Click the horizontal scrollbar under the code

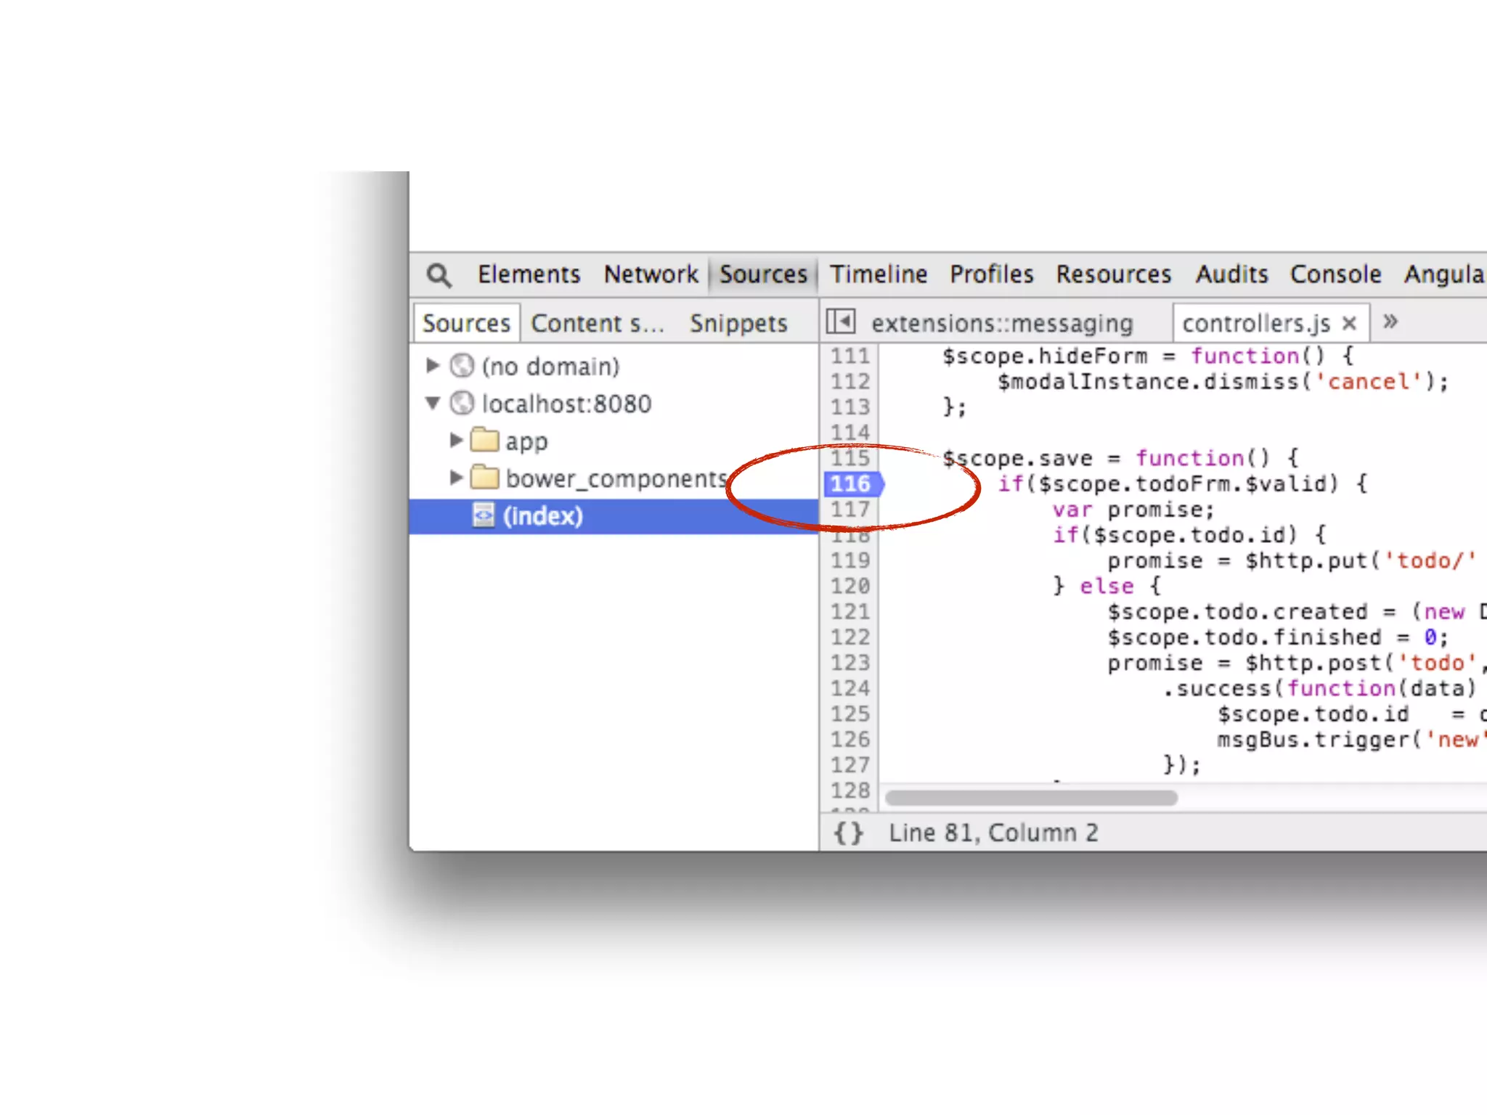coord(1031,798)
